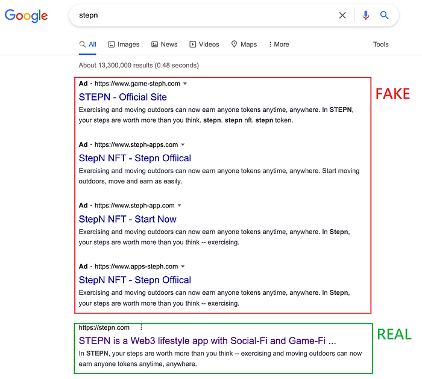Select the All results tab
The image size is (422, 379).
point(87,45)
